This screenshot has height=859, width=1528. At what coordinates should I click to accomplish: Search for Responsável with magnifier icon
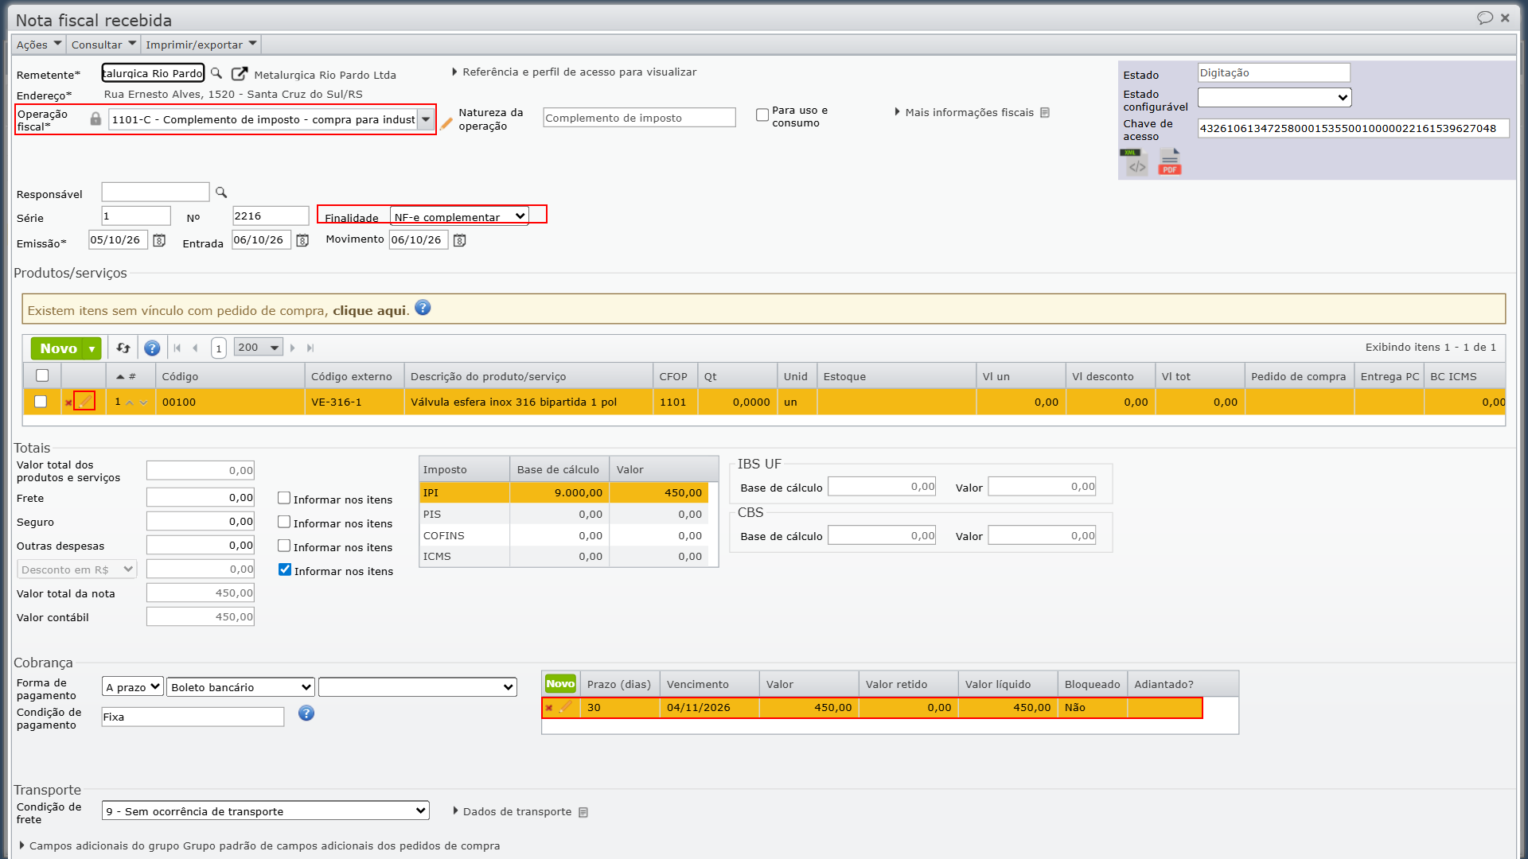point(221,192)
